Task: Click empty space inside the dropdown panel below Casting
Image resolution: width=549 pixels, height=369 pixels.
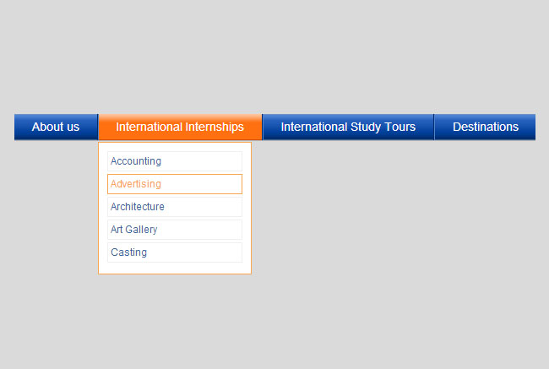Action: point(174,268)
